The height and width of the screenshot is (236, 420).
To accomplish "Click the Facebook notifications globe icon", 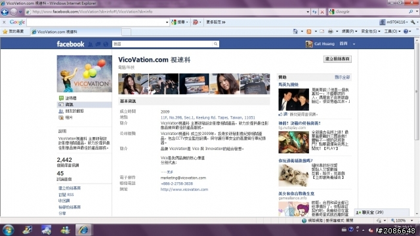I will 106,44.
